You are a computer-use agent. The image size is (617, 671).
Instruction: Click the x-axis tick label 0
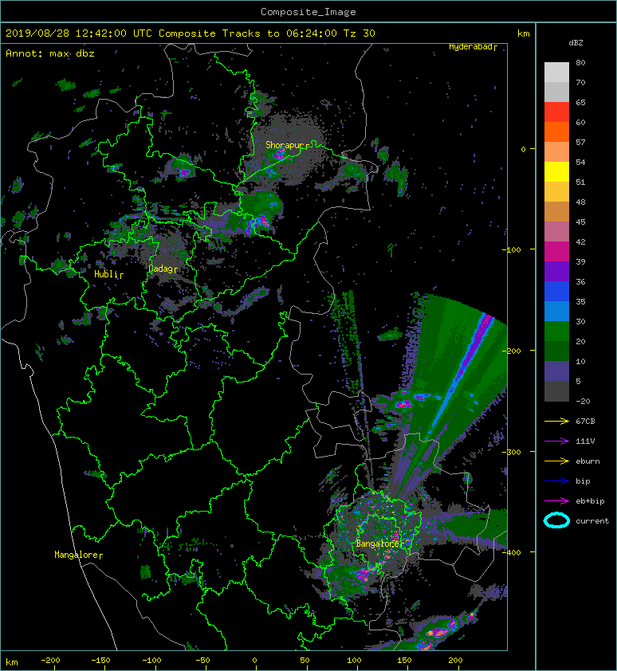tap(254, 661)
